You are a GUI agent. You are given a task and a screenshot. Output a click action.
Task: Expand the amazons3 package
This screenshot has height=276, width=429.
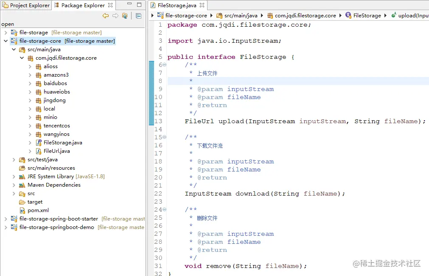[x=30, y=75]
